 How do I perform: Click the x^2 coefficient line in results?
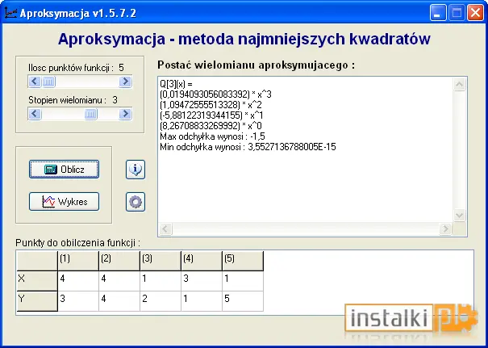(x=211, y=105)
